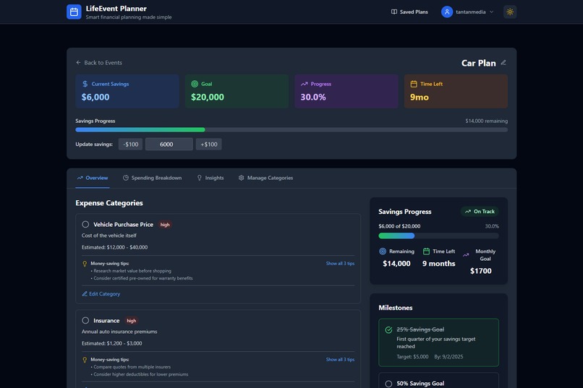This screenshot has width=583, height=388.
Task: Click the Milestones heading
Action: [395, 308]
